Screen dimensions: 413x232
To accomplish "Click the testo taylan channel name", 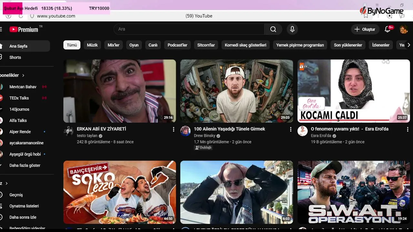I will (87, 136).
